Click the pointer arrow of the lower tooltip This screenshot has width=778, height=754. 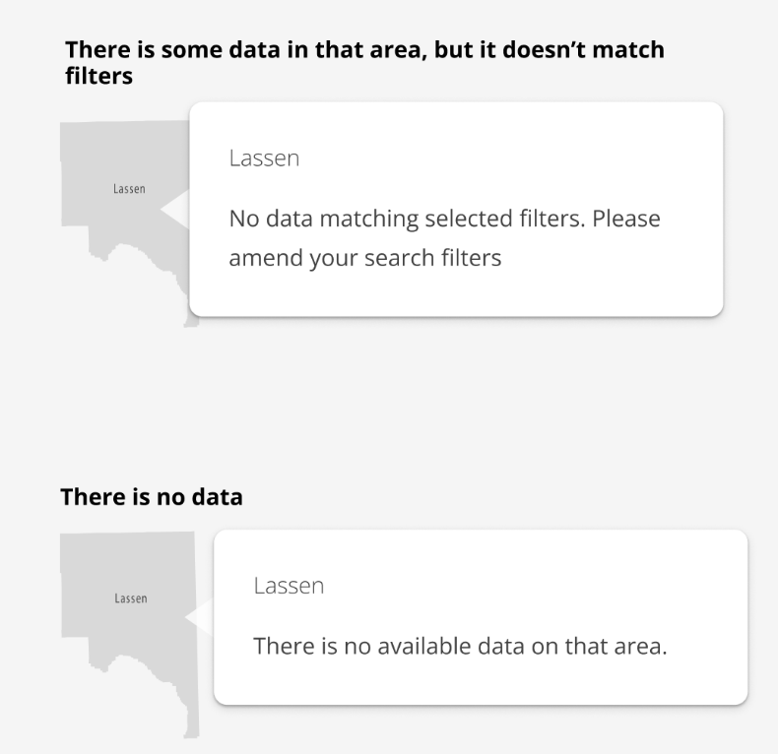200,617
